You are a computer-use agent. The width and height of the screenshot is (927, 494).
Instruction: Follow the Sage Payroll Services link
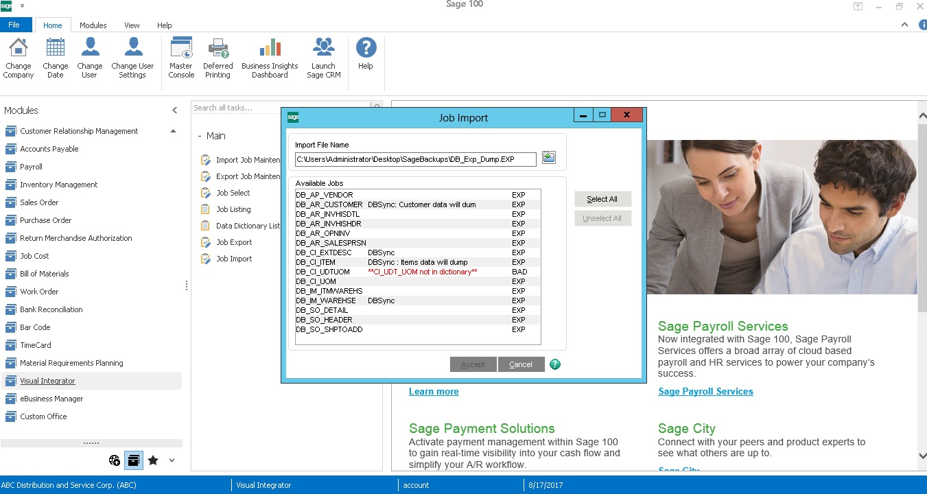click(705, 392)
